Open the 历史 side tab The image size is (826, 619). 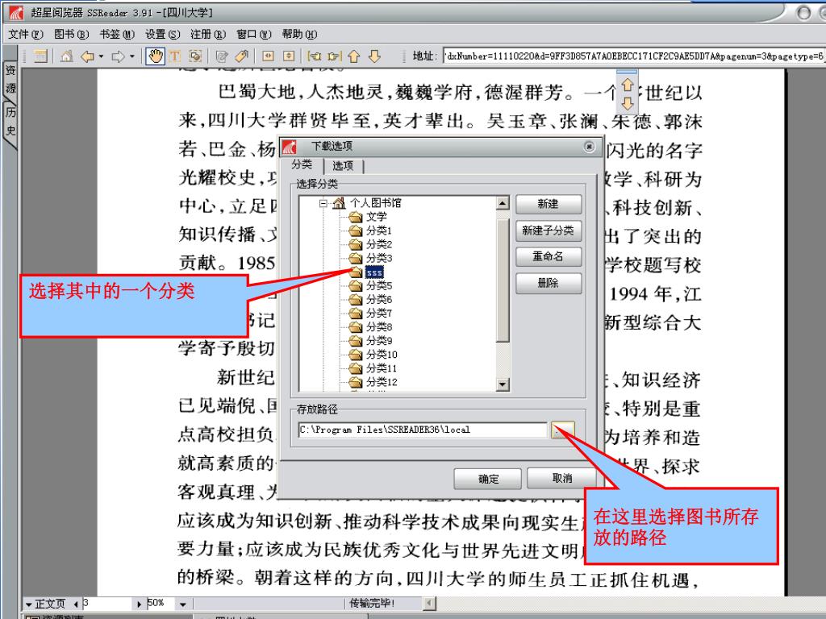tap(10, 121)
